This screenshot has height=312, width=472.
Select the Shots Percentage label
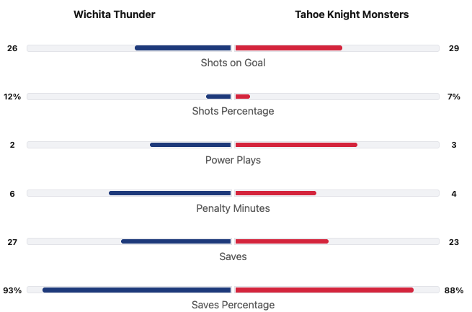point(233,111)
